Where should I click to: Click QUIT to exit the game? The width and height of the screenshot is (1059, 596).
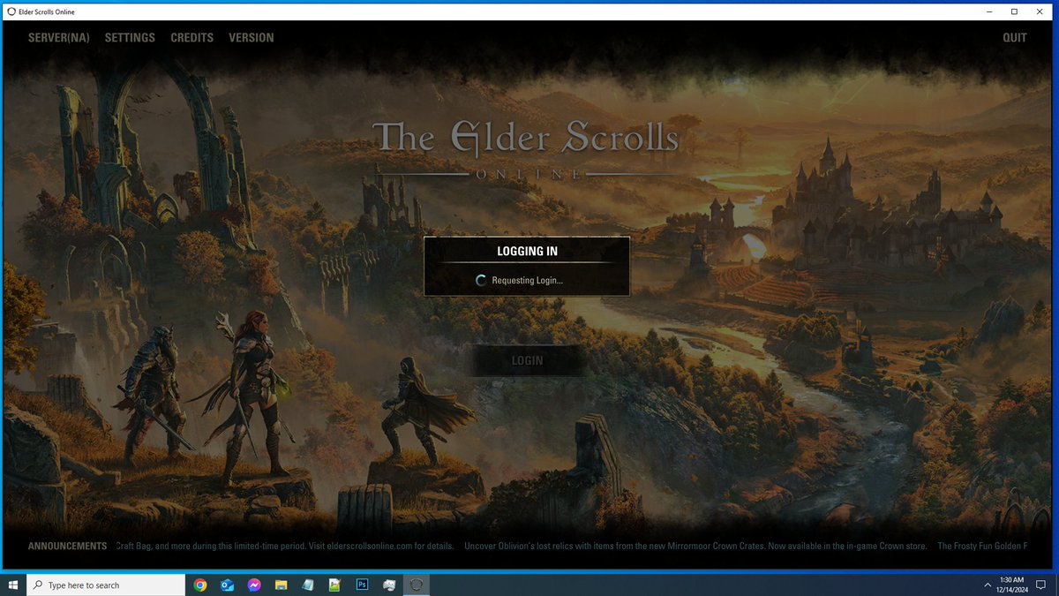[1015, 38]
